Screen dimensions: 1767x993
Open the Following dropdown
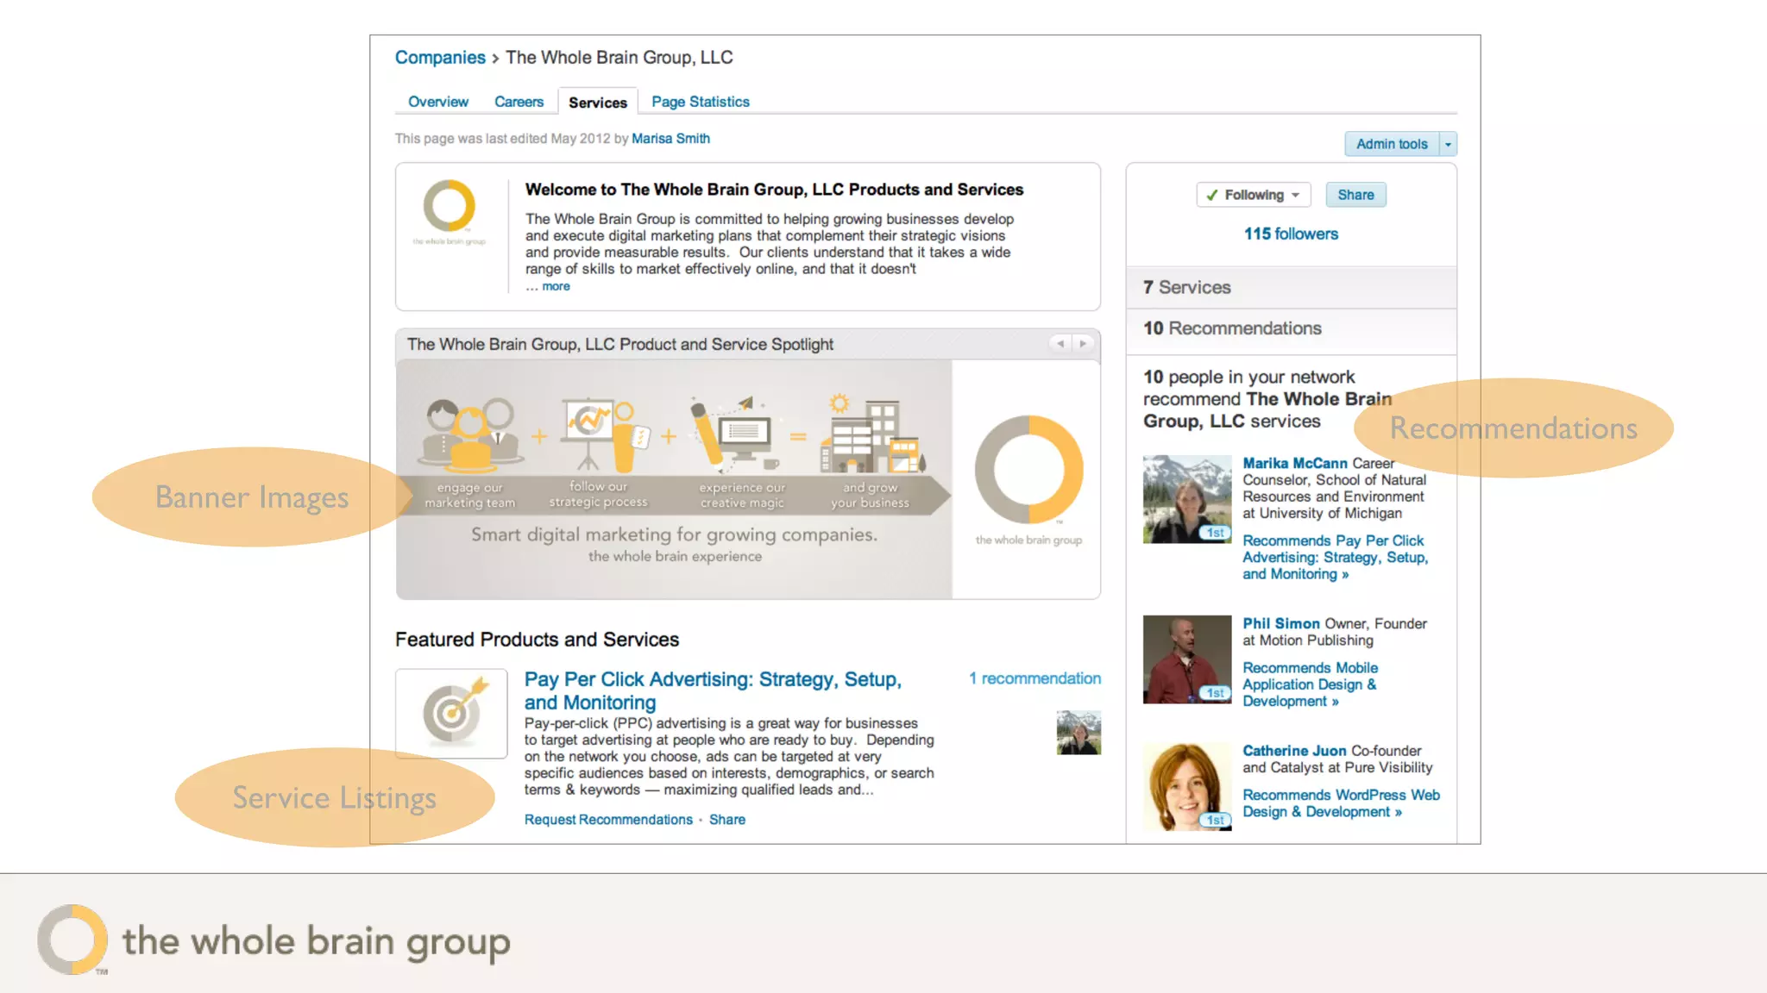(1254, 195)
